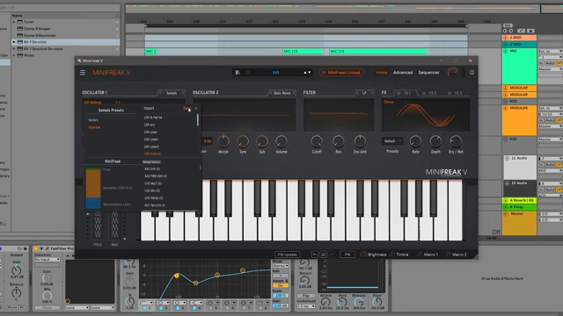The image size is (563, 316).
Task: Toggle the MIC track activator
Action: coord(505,51)
